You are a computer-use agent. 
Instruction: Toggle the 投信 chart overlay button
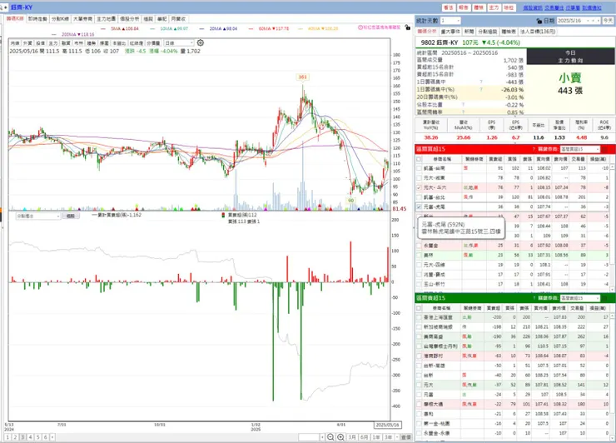pyautogui.click(x=40, y=42)
